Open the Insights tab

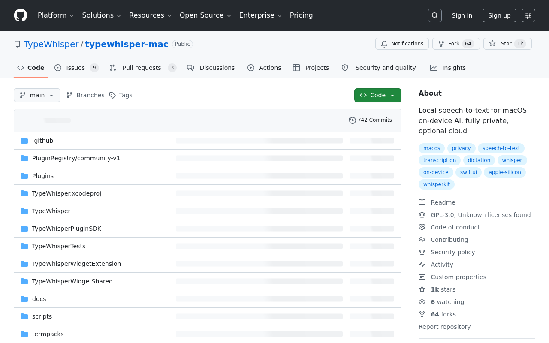[448, 68]
